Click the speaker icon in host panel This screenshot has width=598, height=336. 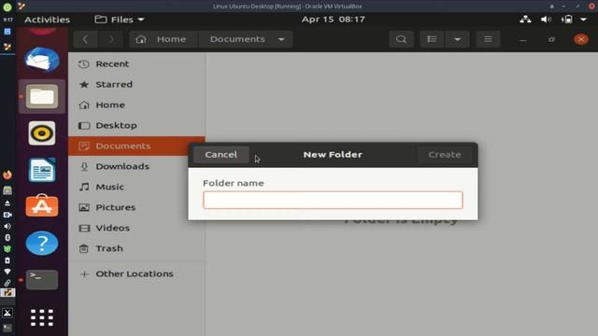pos(7,226)
